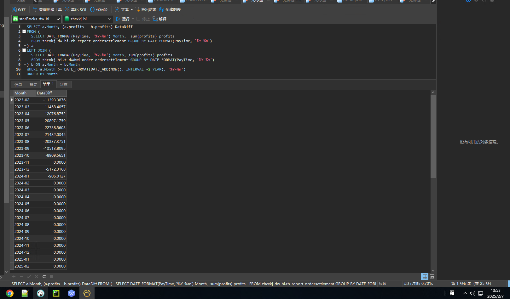Create a chart with 创建图表

point(170,9)
